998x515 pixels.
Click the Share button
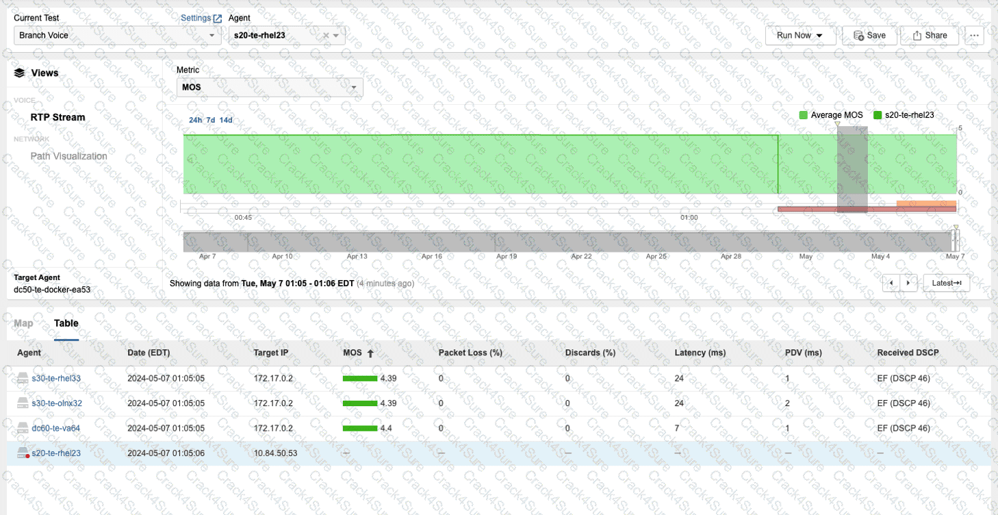[930, 36]
